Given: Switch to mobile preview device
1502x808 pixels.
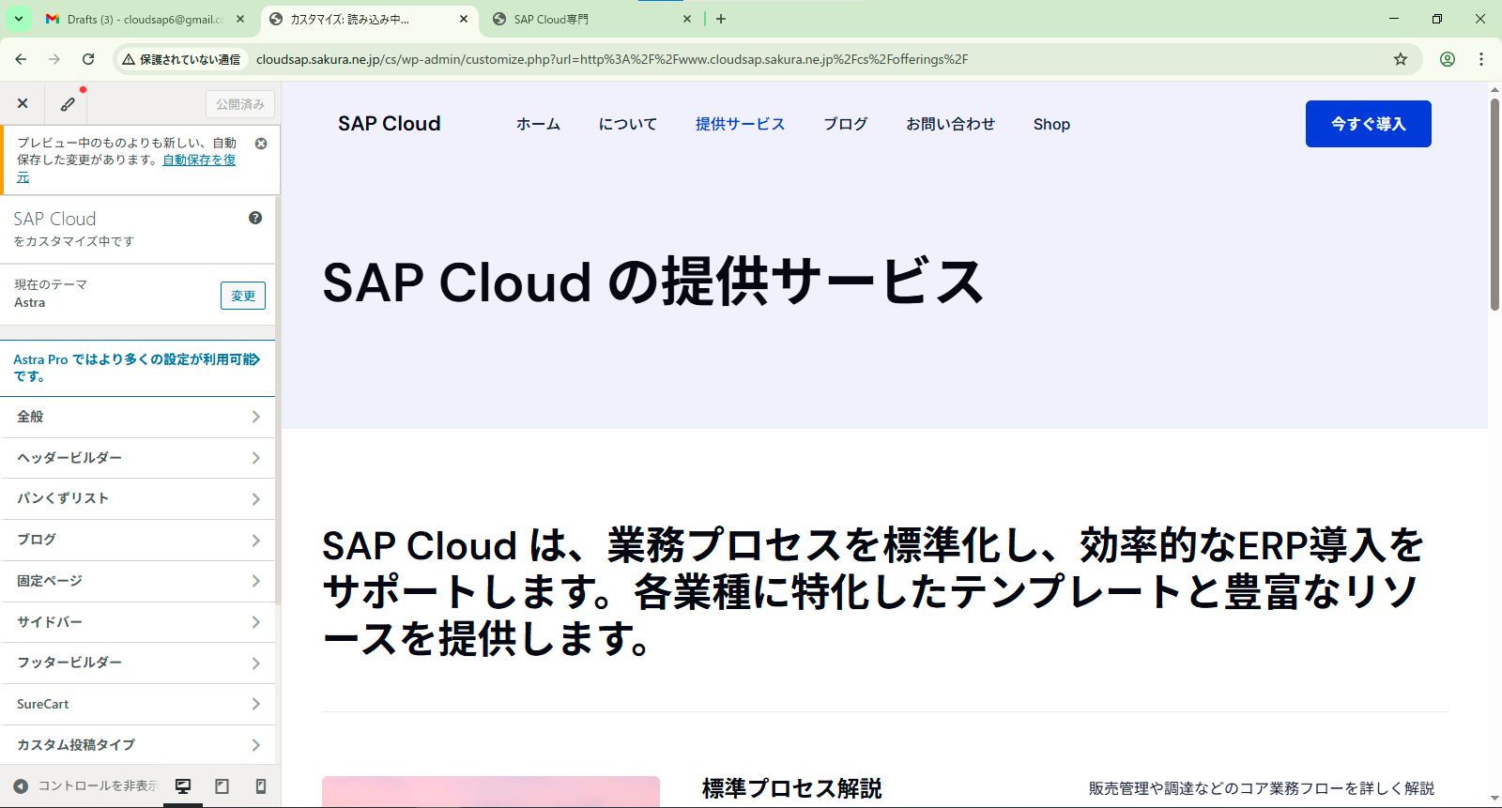Looking at the screenshot, I should [261, 786].
